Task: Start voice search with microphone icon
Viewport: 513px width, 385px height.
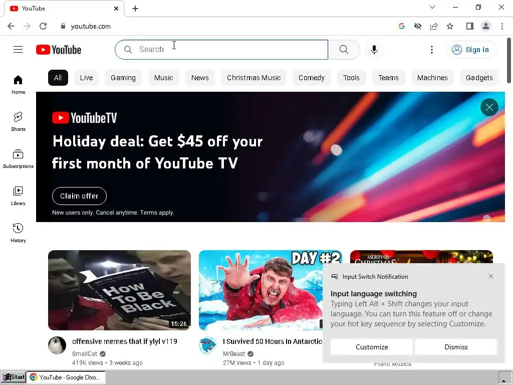Action: click(374, 50)
